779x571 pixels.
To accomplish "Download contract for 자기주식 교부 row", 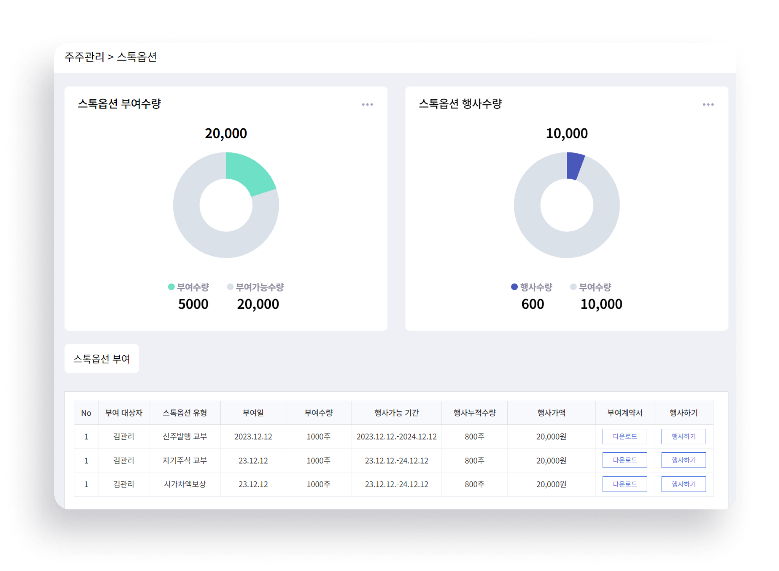I will coord(624,460).
